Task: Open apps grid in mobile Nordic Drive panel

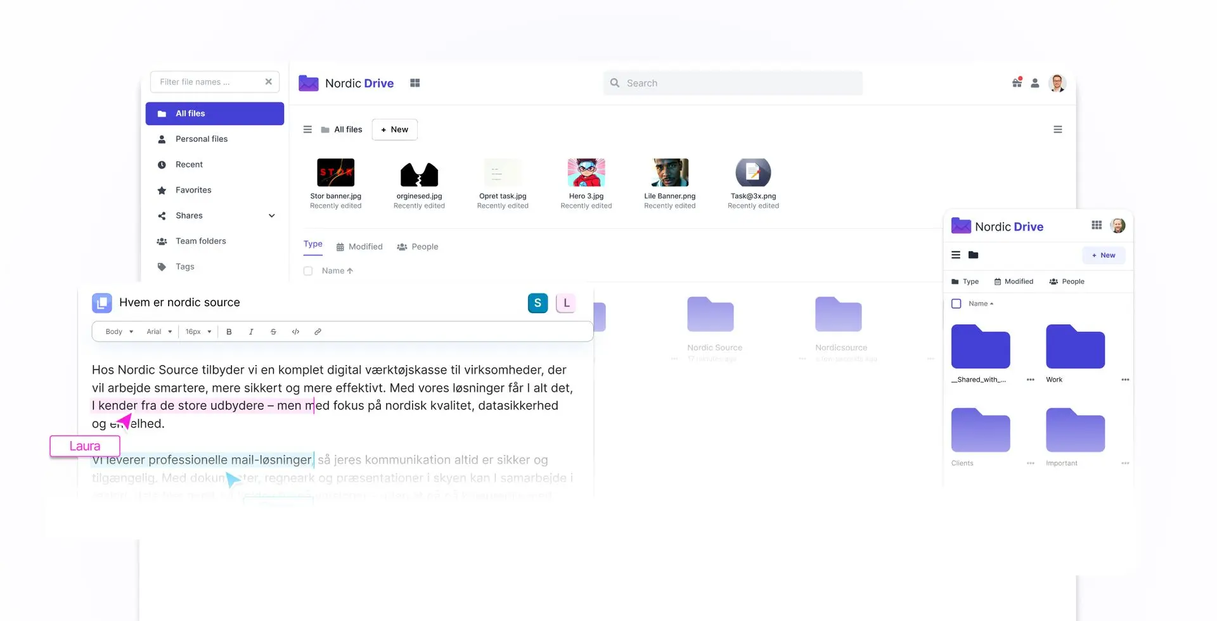Action: click(x=1097, y=226)
